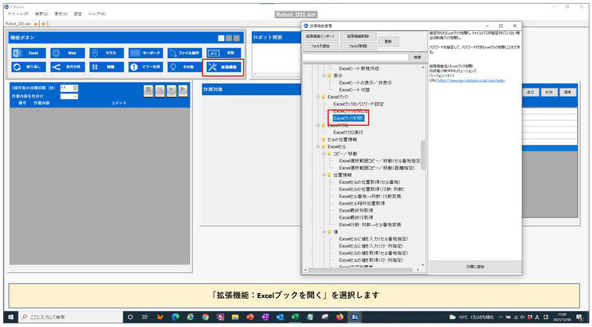Open the マウス function button
This screenshot has height=327, width=592.
click(106, 53)
